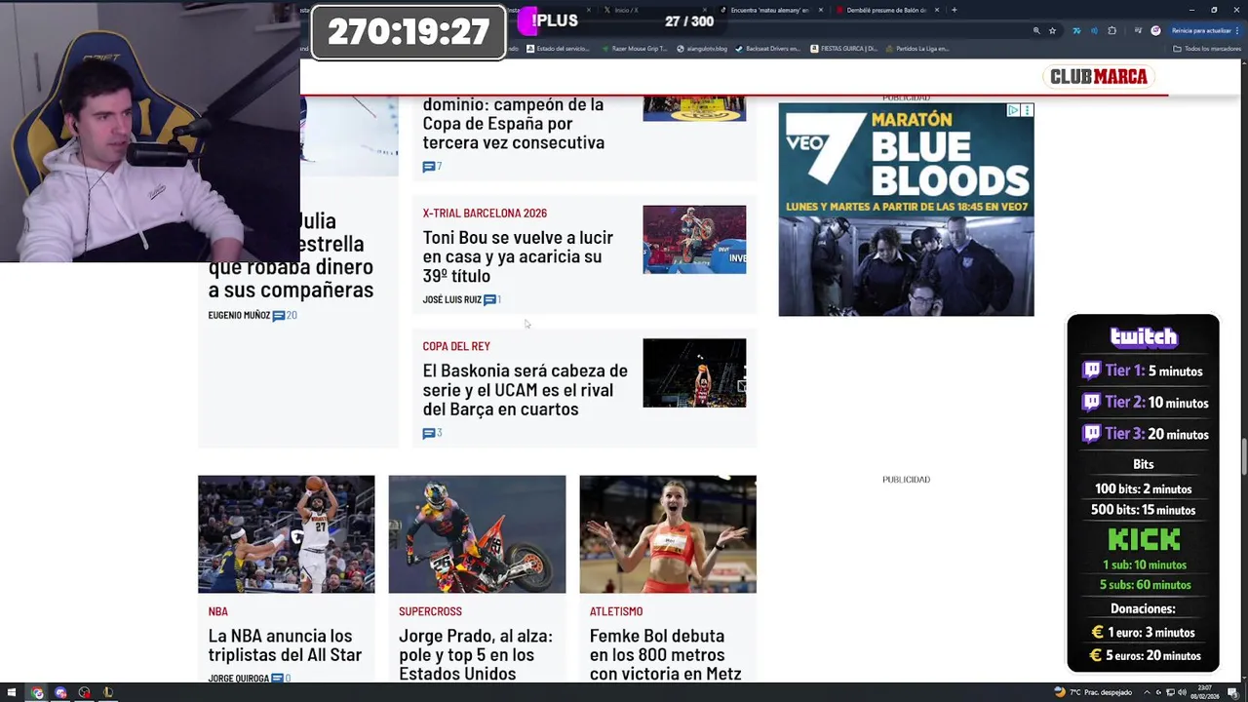Open article 'Jorge Prado, al alza'
The width and height of the screenshot is (1248, 702).
475,654
